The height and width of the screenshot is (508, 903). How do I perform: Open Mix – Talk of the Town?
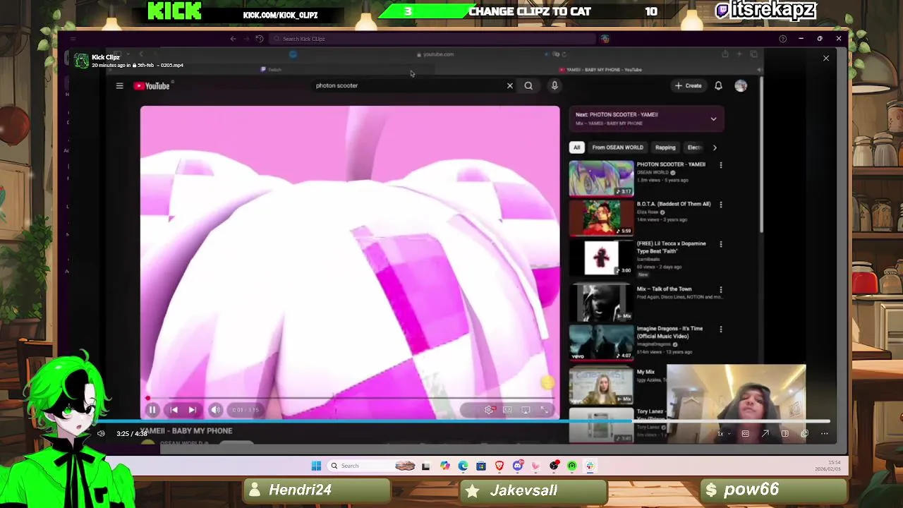coord(602,302)
